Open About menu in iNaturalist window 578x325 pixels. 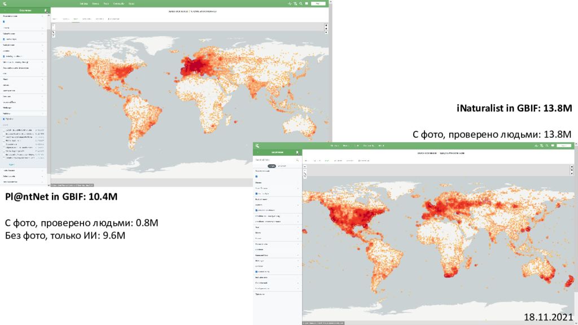click(381, 146)
